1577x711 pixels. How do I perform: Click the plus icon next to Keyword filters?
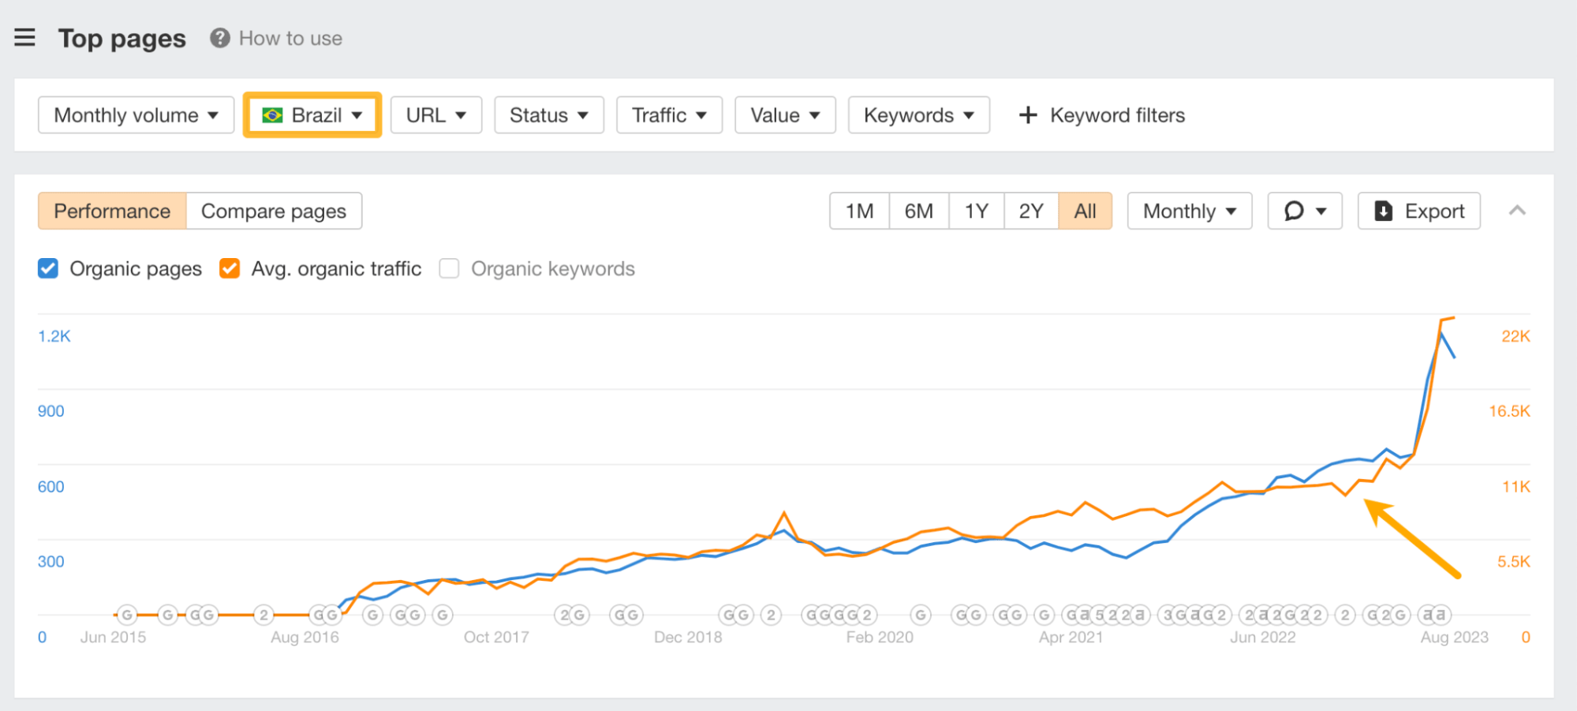tap(1028, 114)
